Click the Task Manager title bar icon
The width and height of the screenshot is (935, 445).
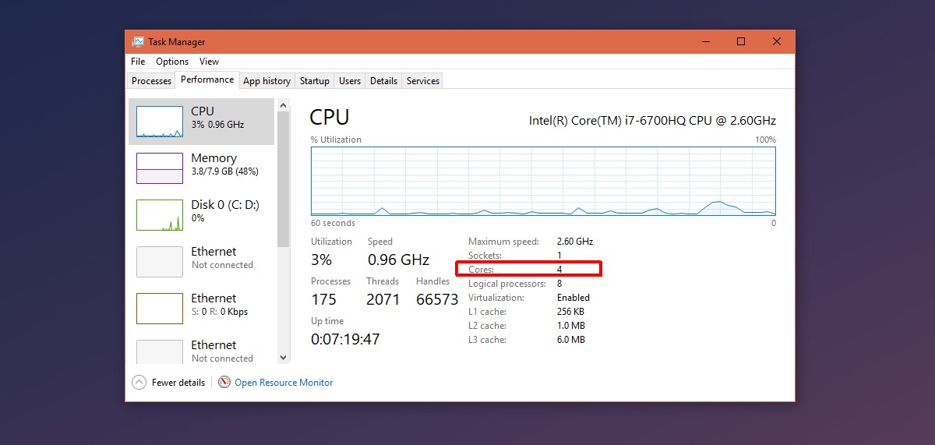coord(138,42)
